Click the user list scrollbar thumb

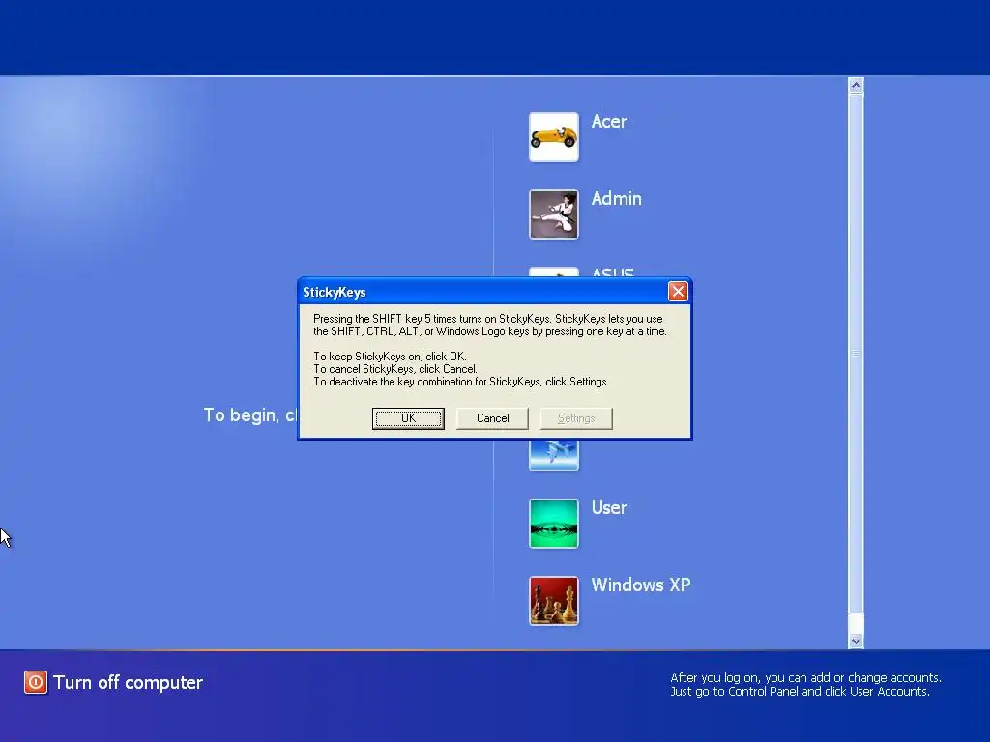[856, 354]
